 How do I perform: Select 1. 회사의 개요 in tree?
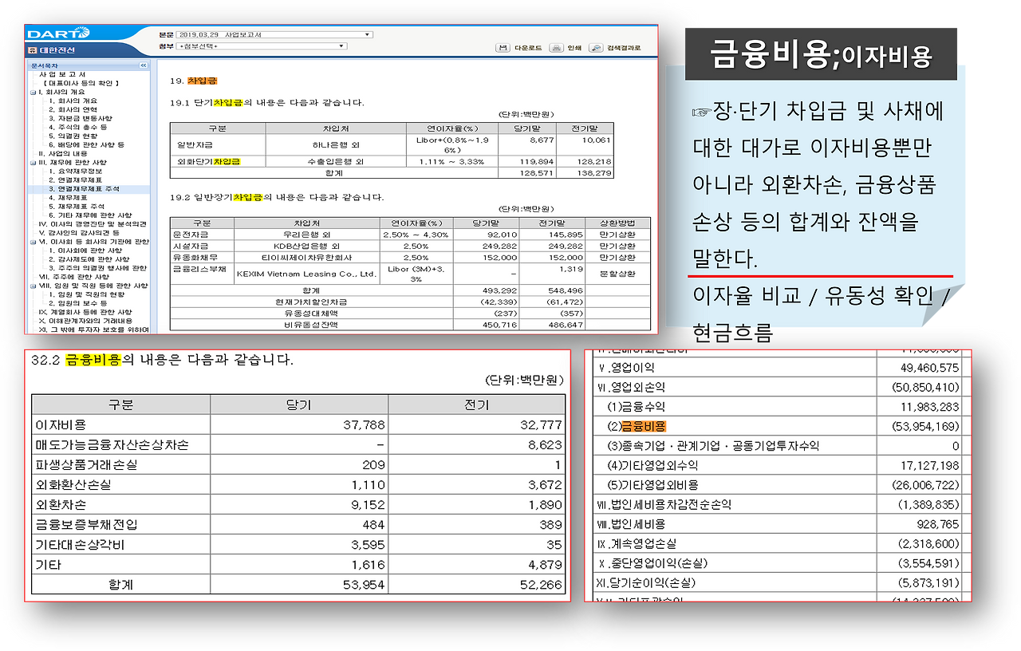pyautogui.click(x=73, y=101)
